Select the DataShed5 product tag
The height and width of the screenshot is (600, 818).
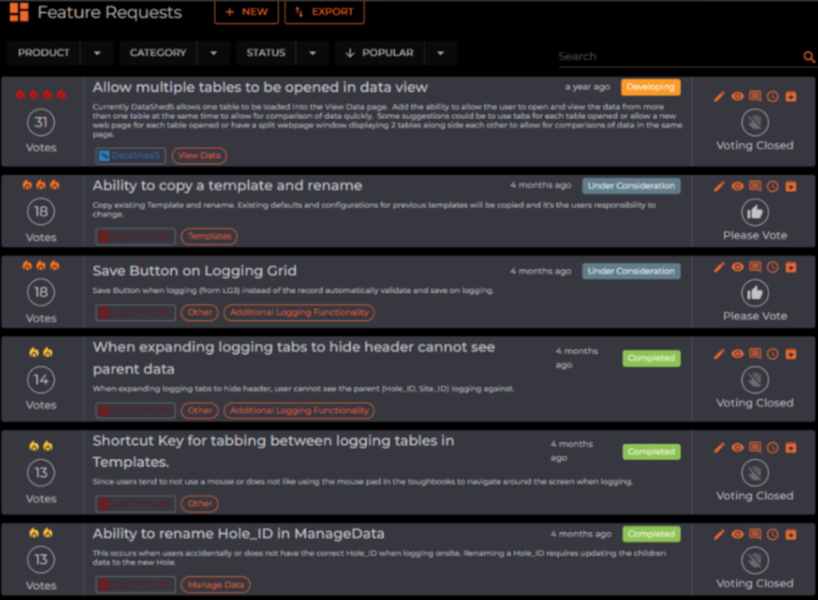tap(130, 155)
